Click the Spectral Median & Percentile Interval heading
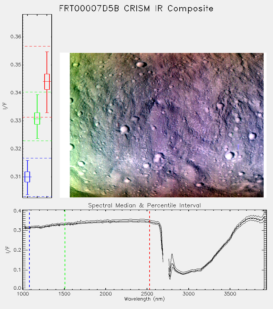 tap(144, 205)
